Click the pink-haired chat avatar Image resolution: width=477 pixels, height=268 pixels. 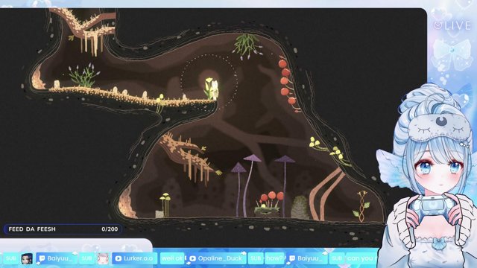click(x=103, y=258)
